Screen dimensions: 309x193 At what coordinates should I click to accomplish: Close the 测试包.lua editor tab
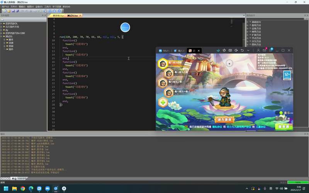pyautogui.click(x=80, y=15)
